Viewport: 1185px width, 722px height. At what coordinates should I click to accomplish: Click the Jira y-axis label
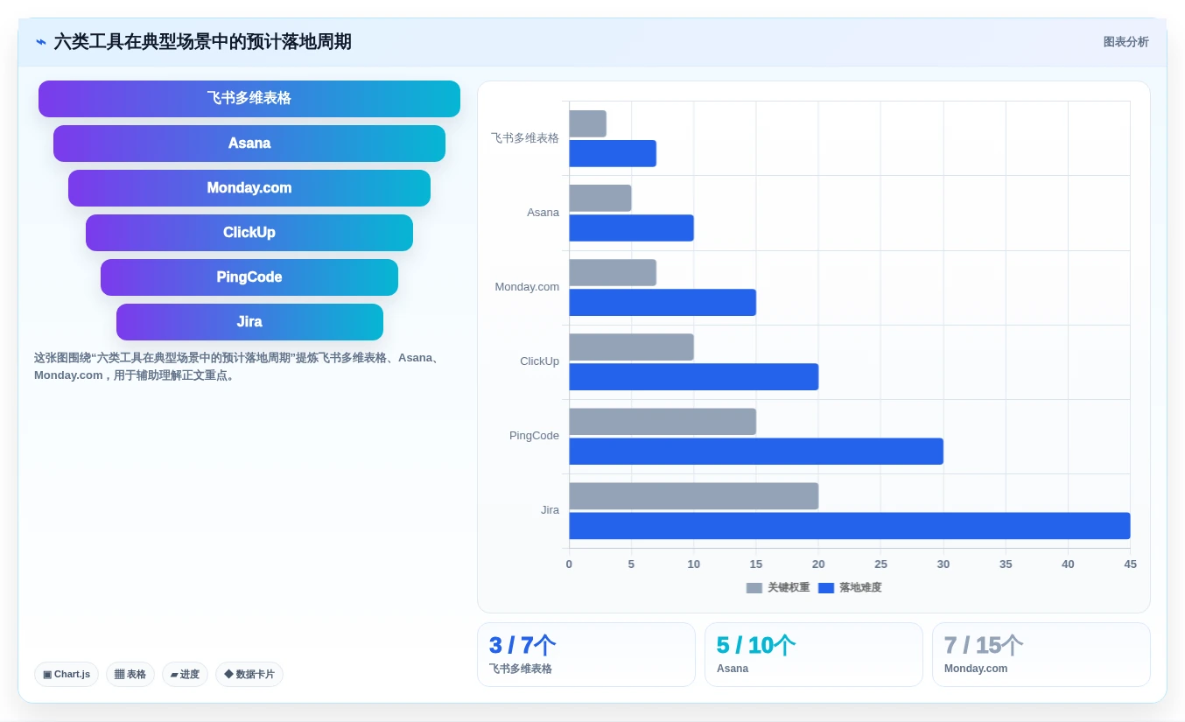point(550,510)
